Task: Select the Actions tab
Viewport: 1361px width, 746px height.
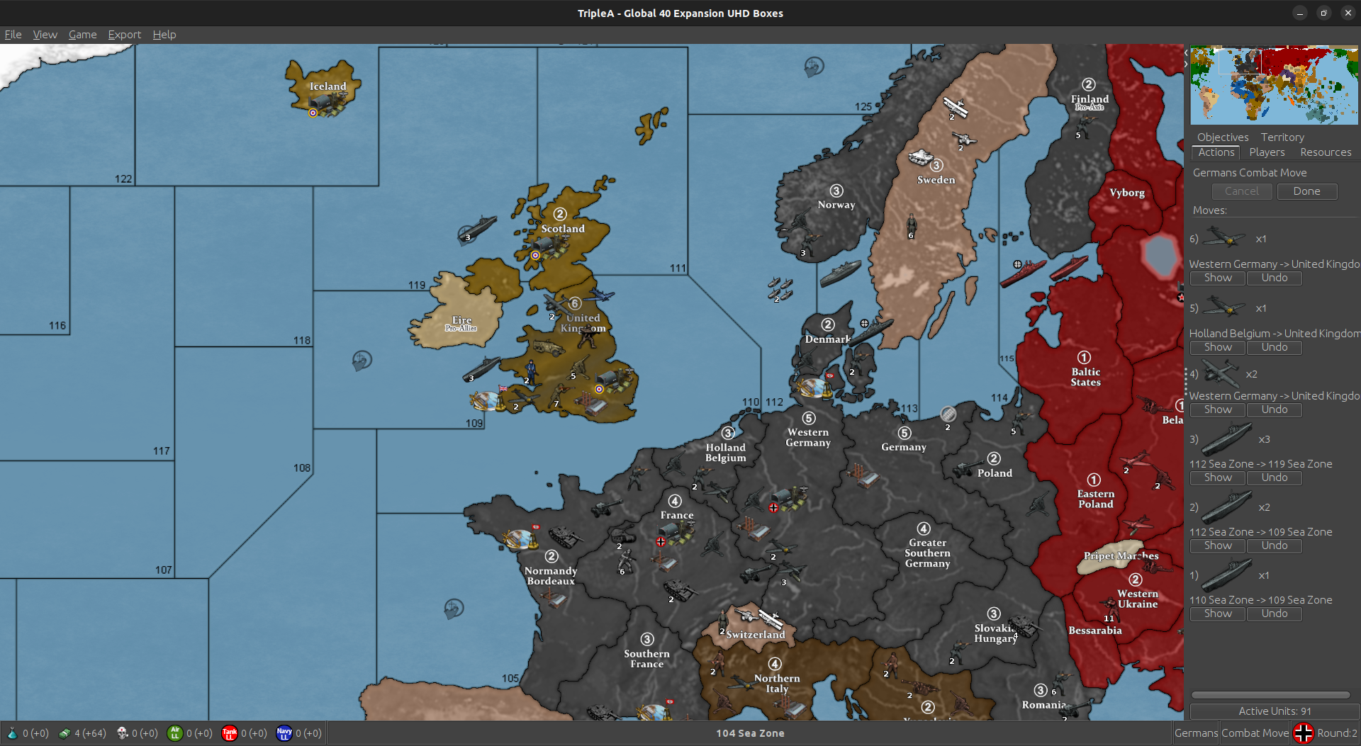Action: [x=1216, y=152]
